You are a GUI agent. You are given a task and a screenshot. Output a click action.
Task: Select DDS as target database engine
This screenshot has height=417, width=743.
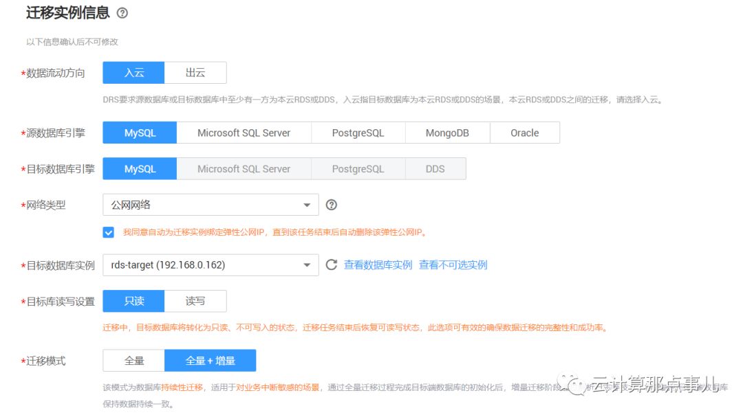pyautogui.click(x=435, y=168)
